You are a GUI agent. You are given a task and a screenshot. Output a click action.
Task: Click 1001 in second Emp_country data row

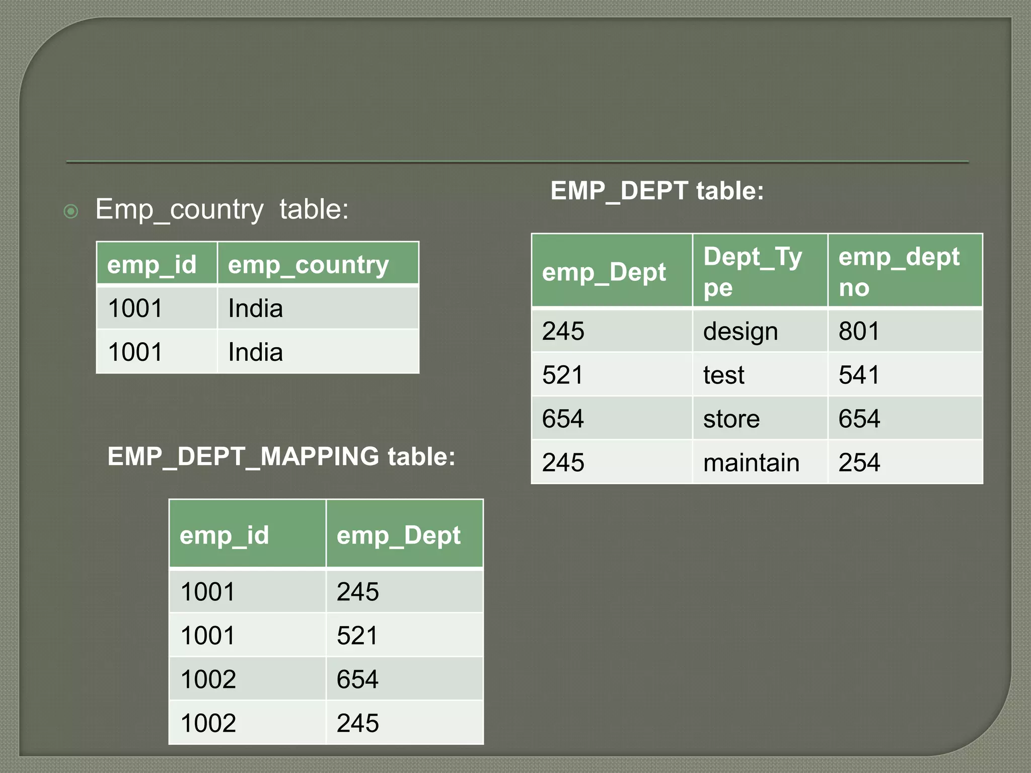tap(157, 351)
